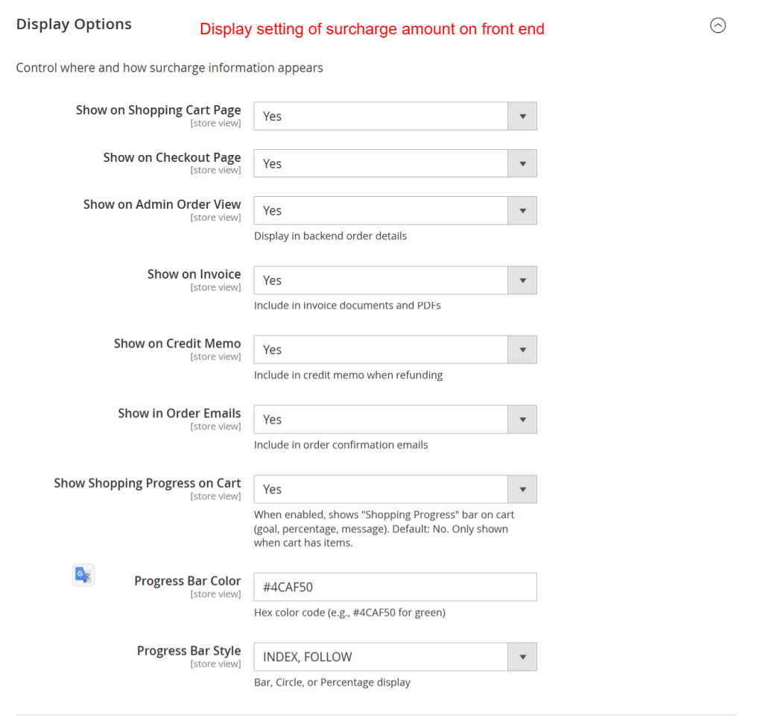The height and width of the screenshot is (720, 763).
Task: Click the Display Options heading
Action: (x=73, y=24)
